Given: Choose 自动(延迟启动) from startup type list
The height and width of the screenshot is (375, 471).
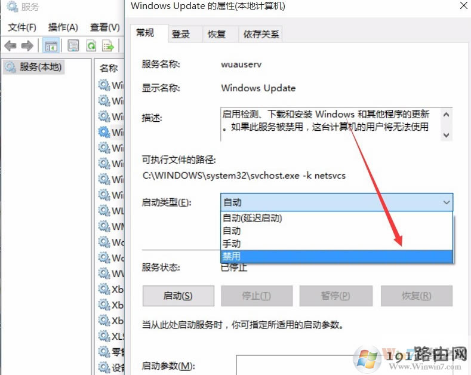Looking at the screenshot, I should 337,218.
